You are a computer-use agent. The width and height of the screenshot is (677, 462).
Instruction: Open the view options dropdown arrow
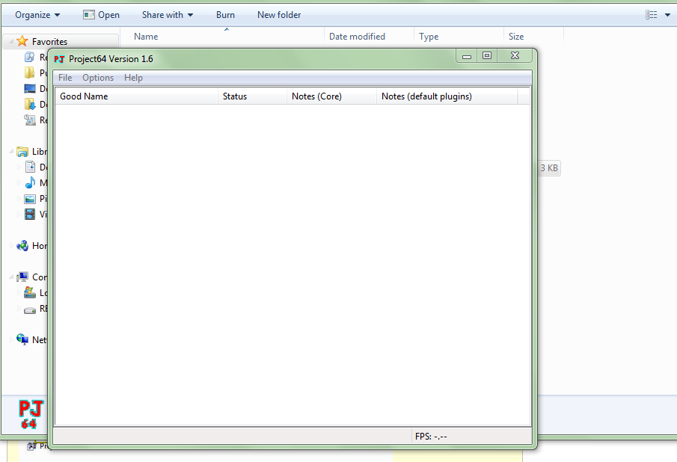point(667,15)
